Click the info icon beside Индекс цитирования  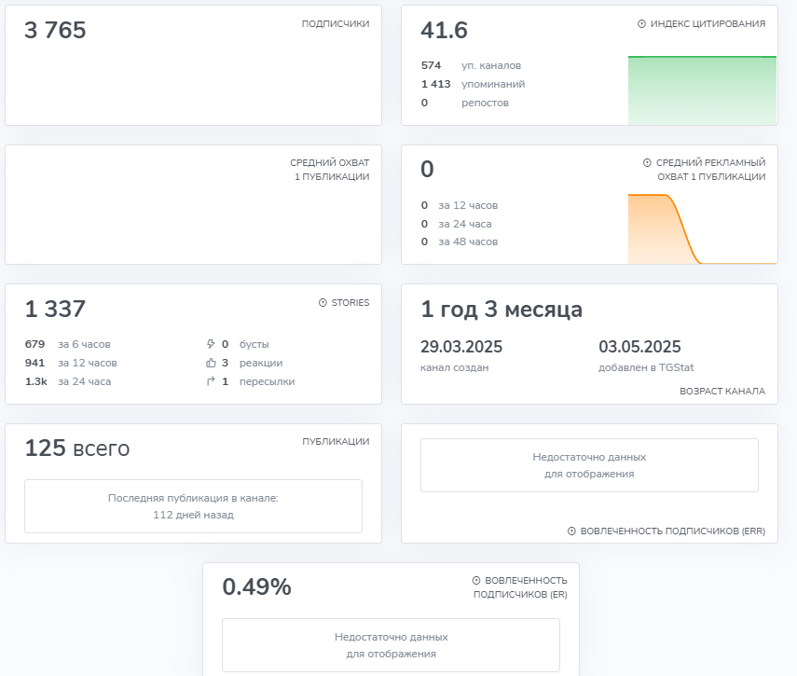click(x=641, y=24)
